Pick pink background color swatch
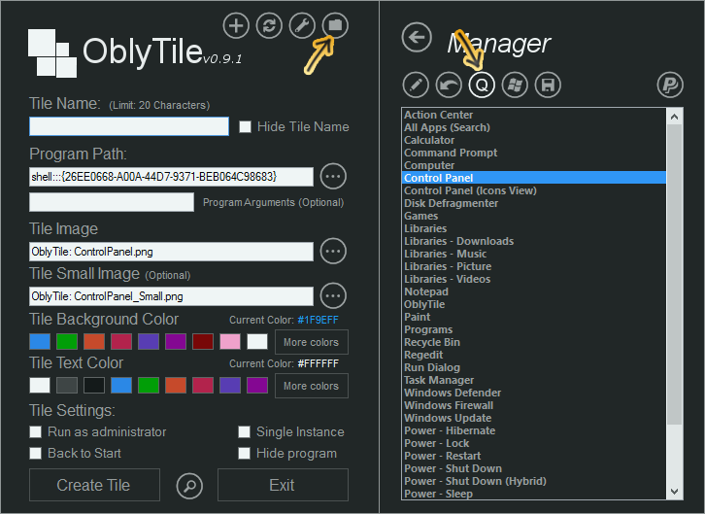The height and width of the screenshot is (514, 705). [x=230, y=342]
